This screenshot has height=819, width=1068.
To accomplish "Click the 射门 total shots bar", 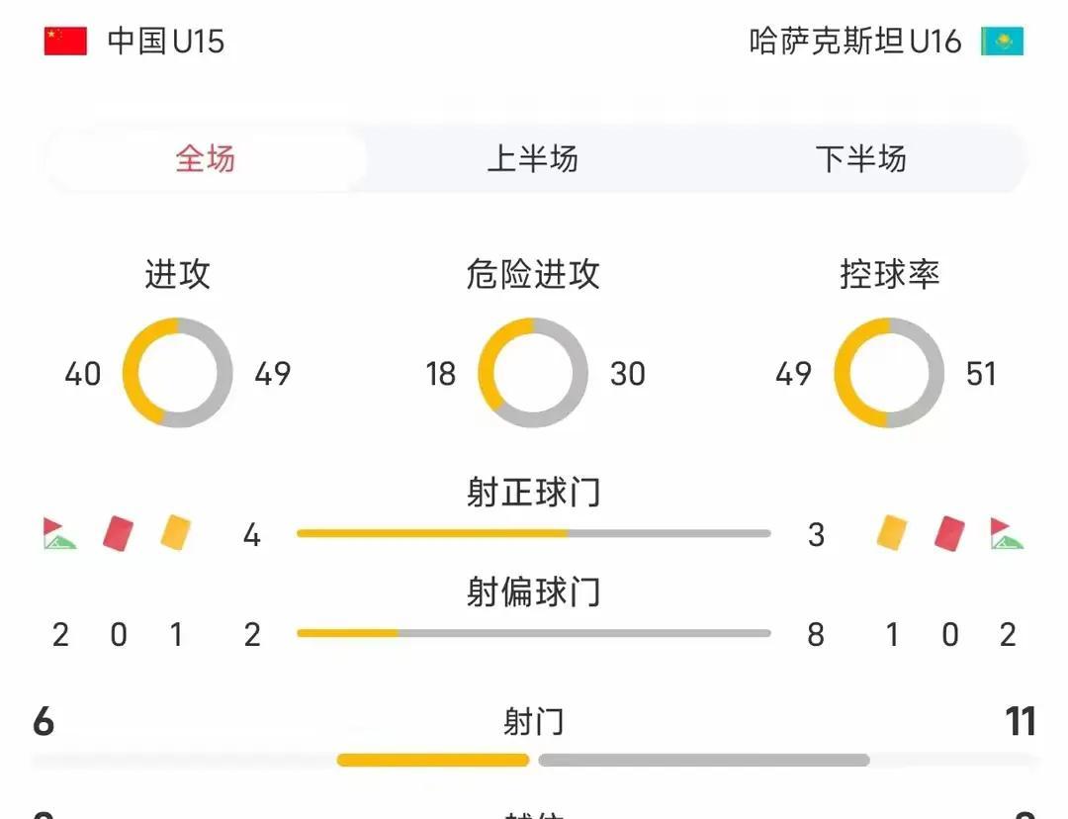I will pos(603,760).
